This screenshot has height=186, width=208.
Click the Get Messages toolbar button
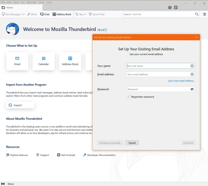(x=11, y=14)
